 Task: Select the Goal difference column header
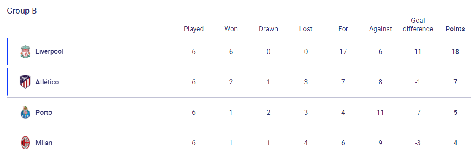pos(418,25)
